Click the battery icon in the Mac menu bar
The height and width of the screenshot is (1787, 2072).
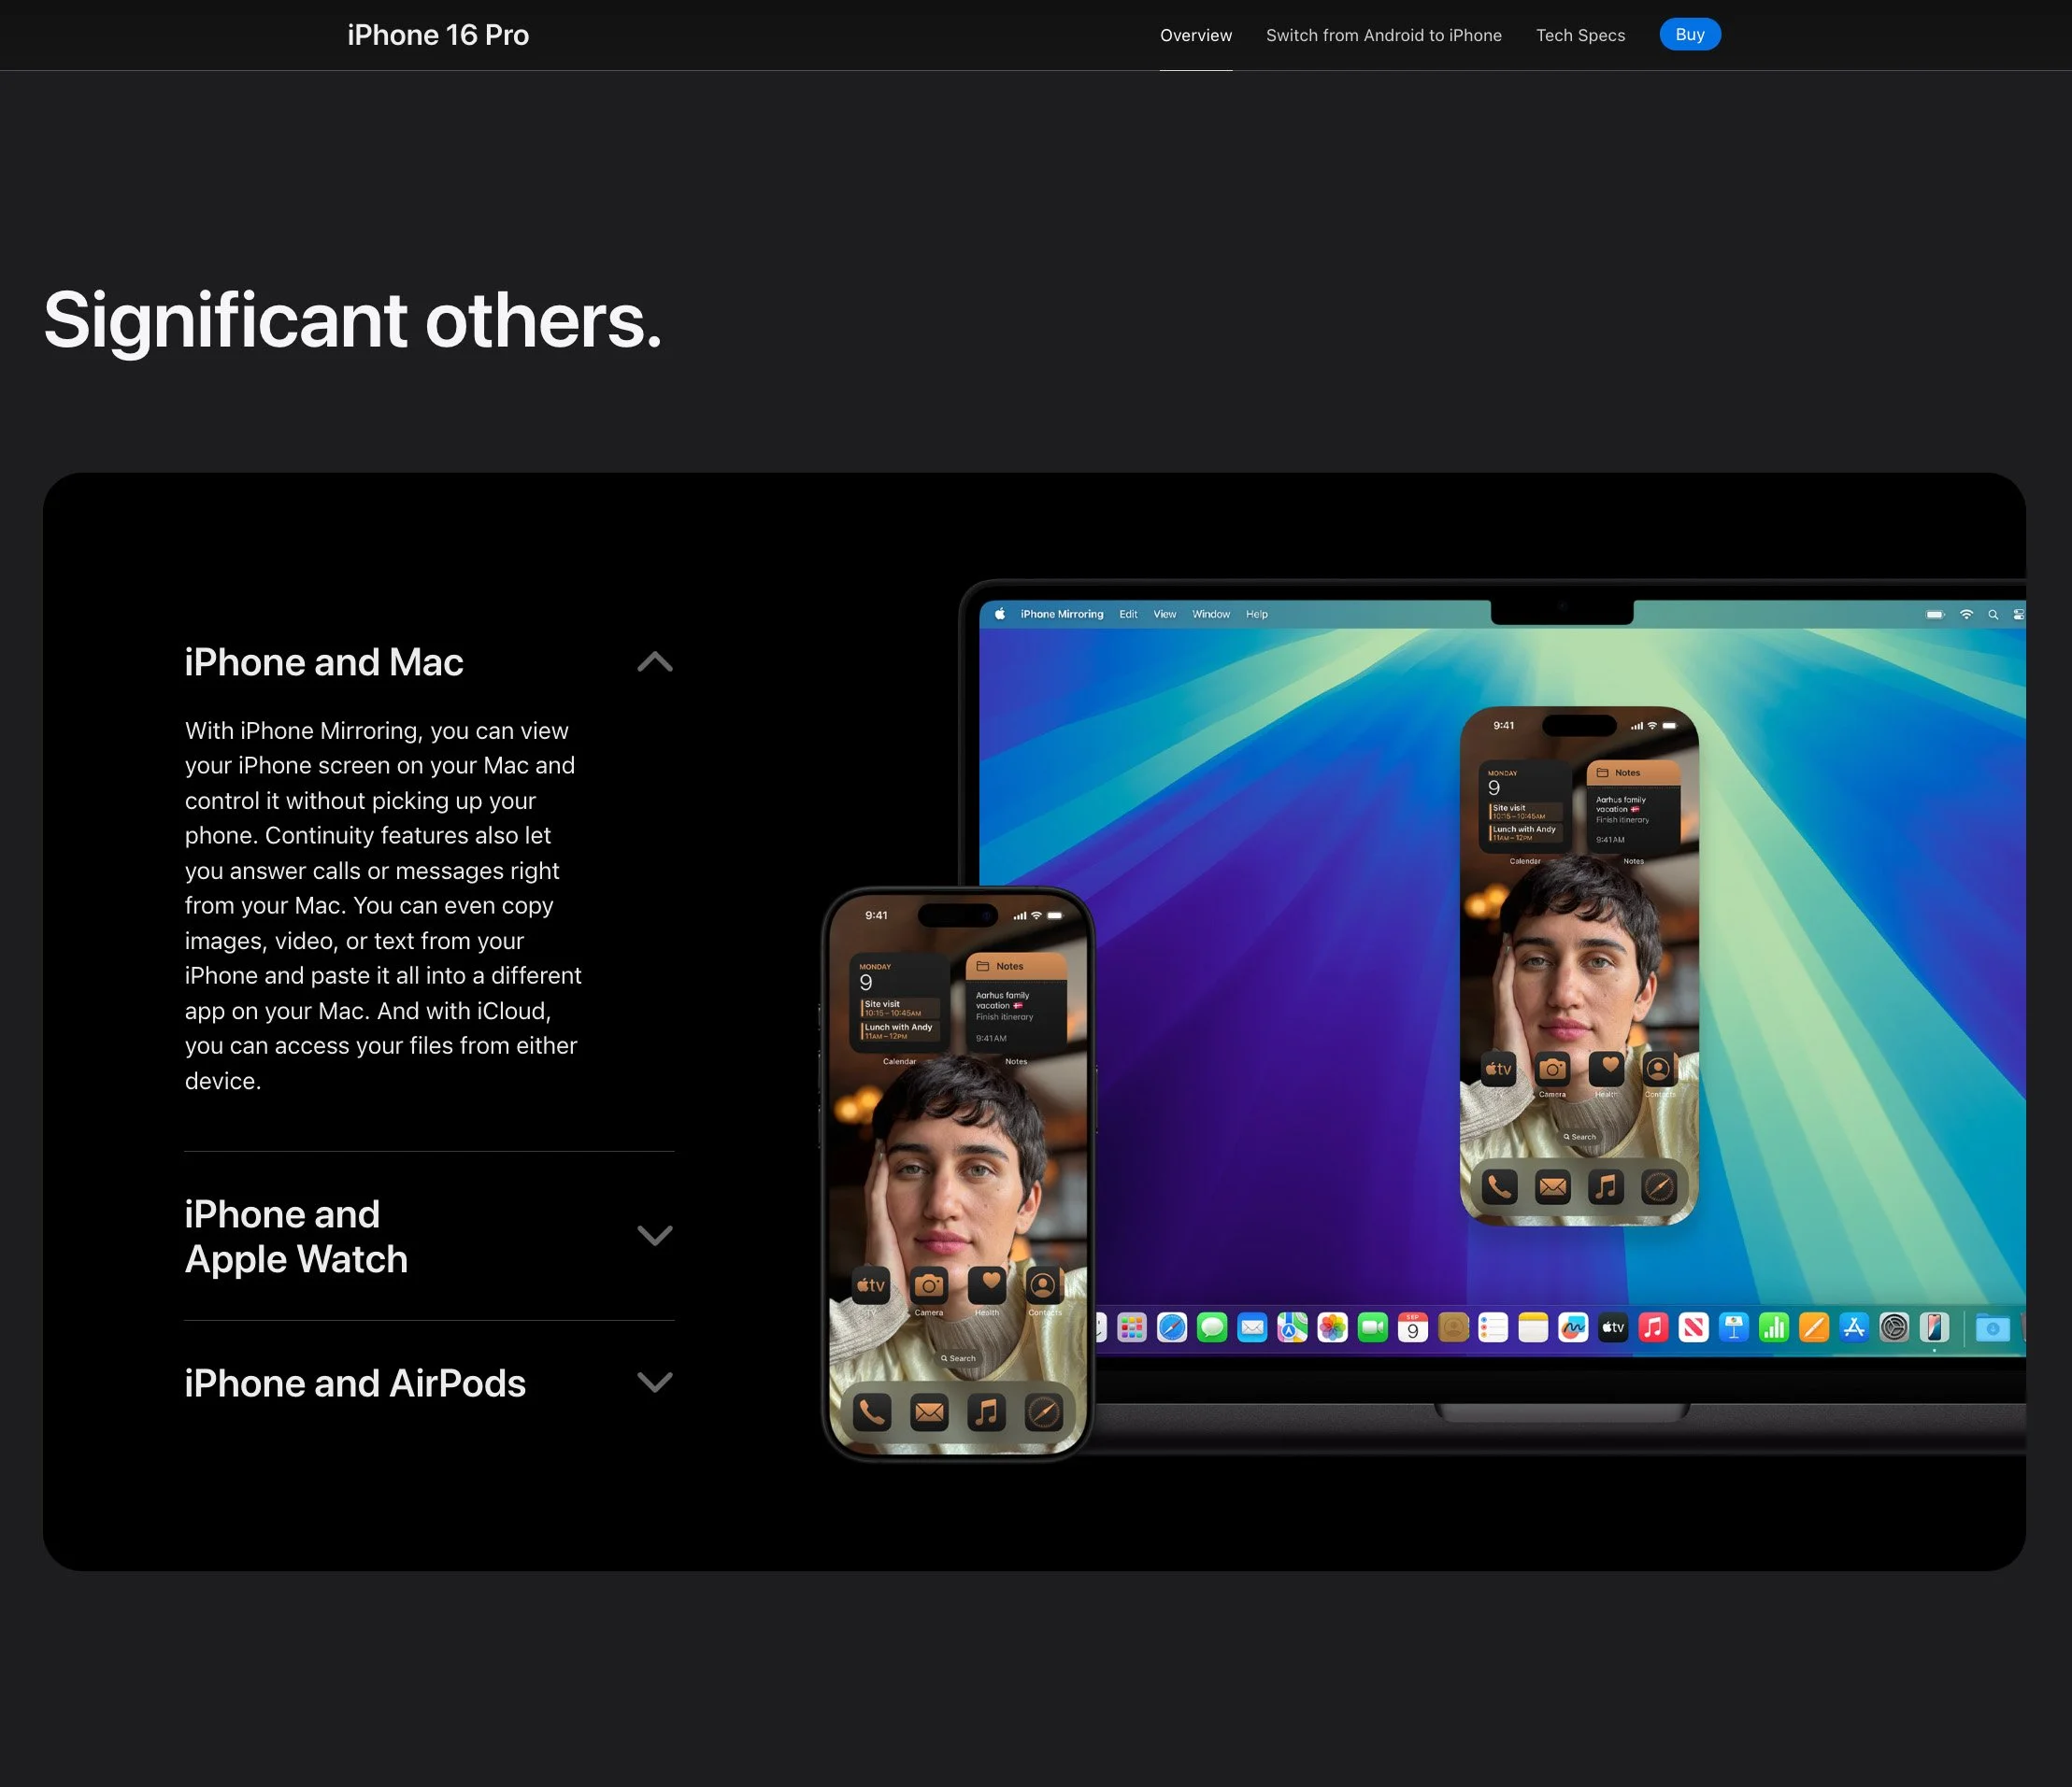click(1936, 615)
